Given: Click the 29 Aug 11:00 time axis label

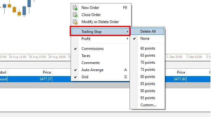Looking at the screenshot, I should [18, 57].
